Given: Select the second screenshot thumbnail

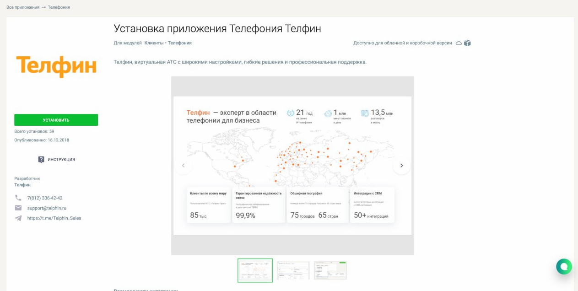Looking at the screenshot, I should 292,270.
